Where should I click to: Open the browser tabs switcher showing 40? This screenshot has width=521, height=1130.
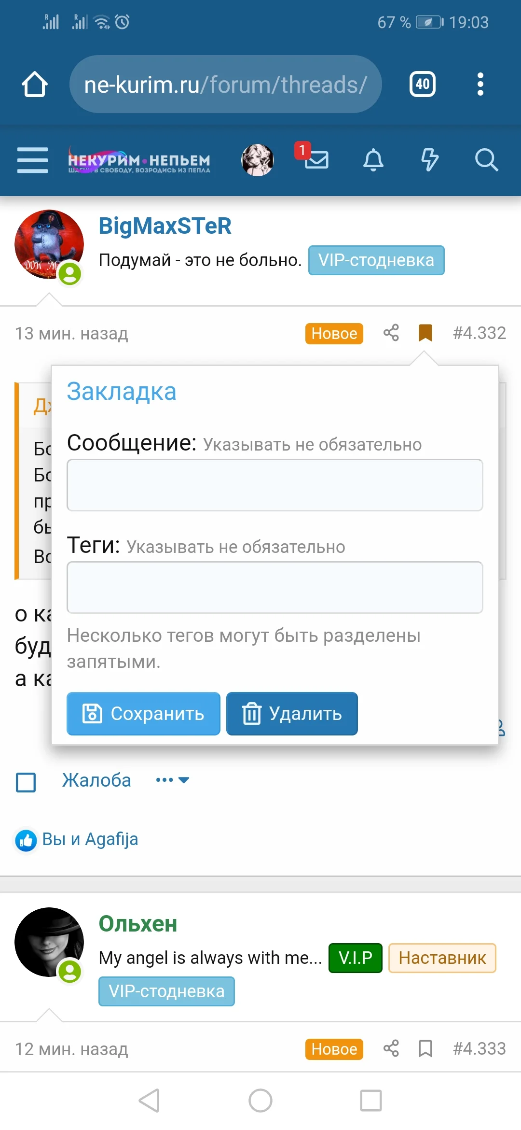coord(423,85)
